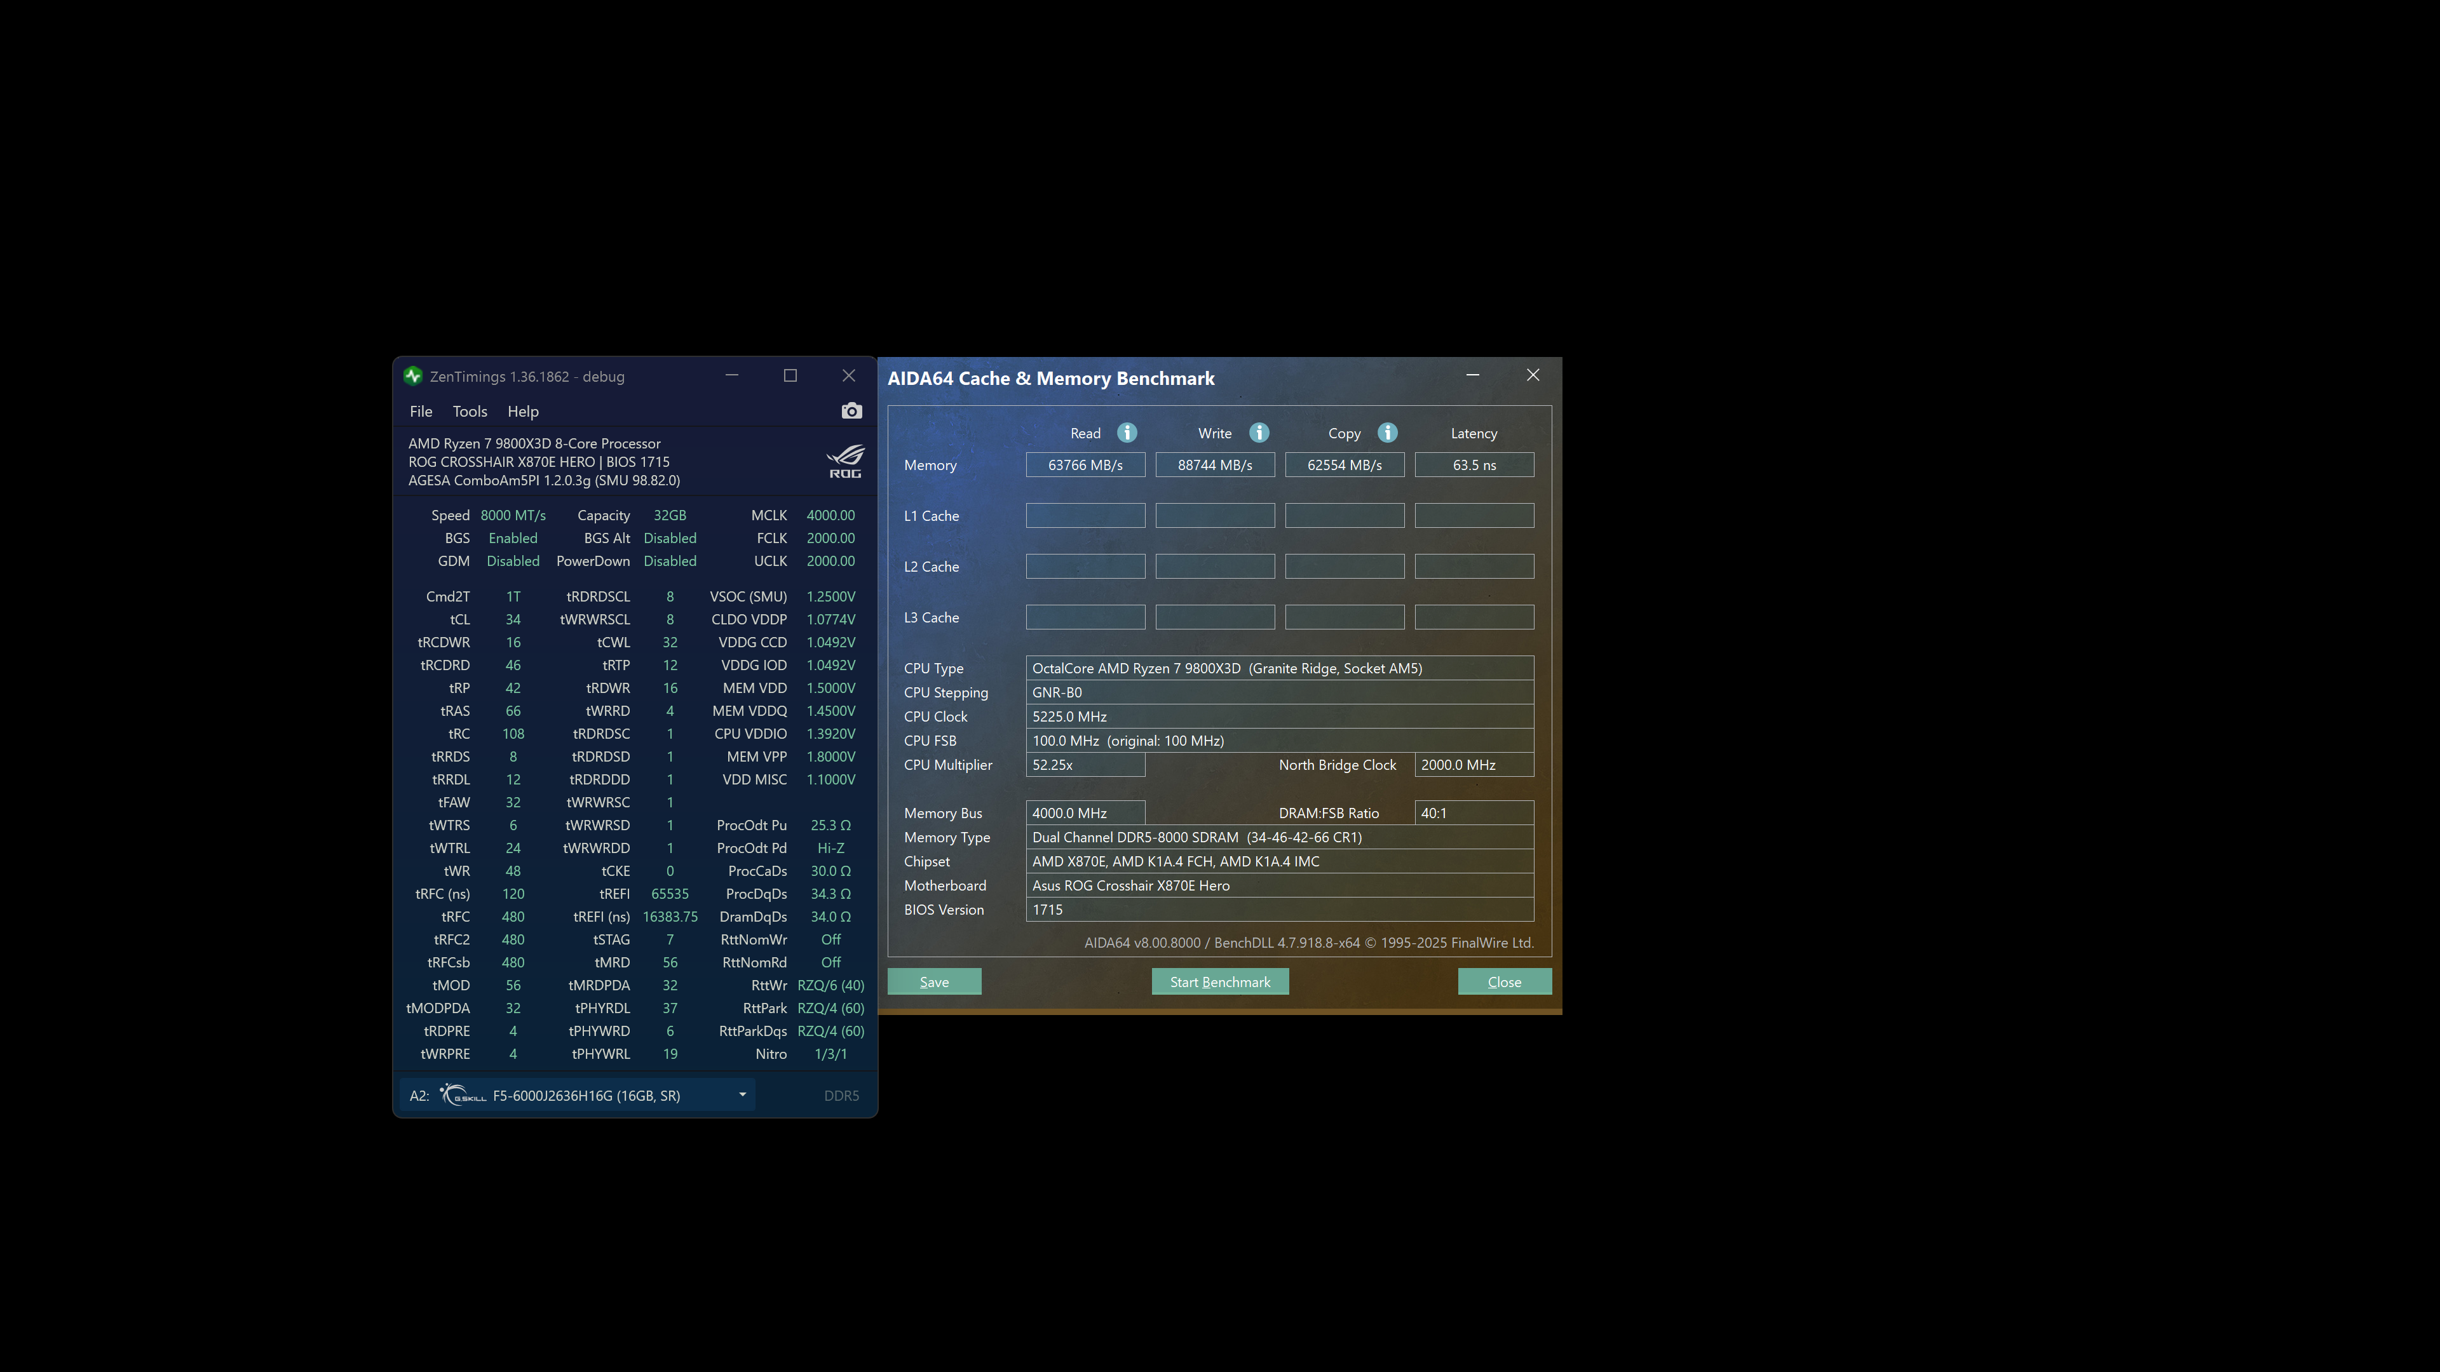
Task: Open the Help menu
Action: coord(523,411)
